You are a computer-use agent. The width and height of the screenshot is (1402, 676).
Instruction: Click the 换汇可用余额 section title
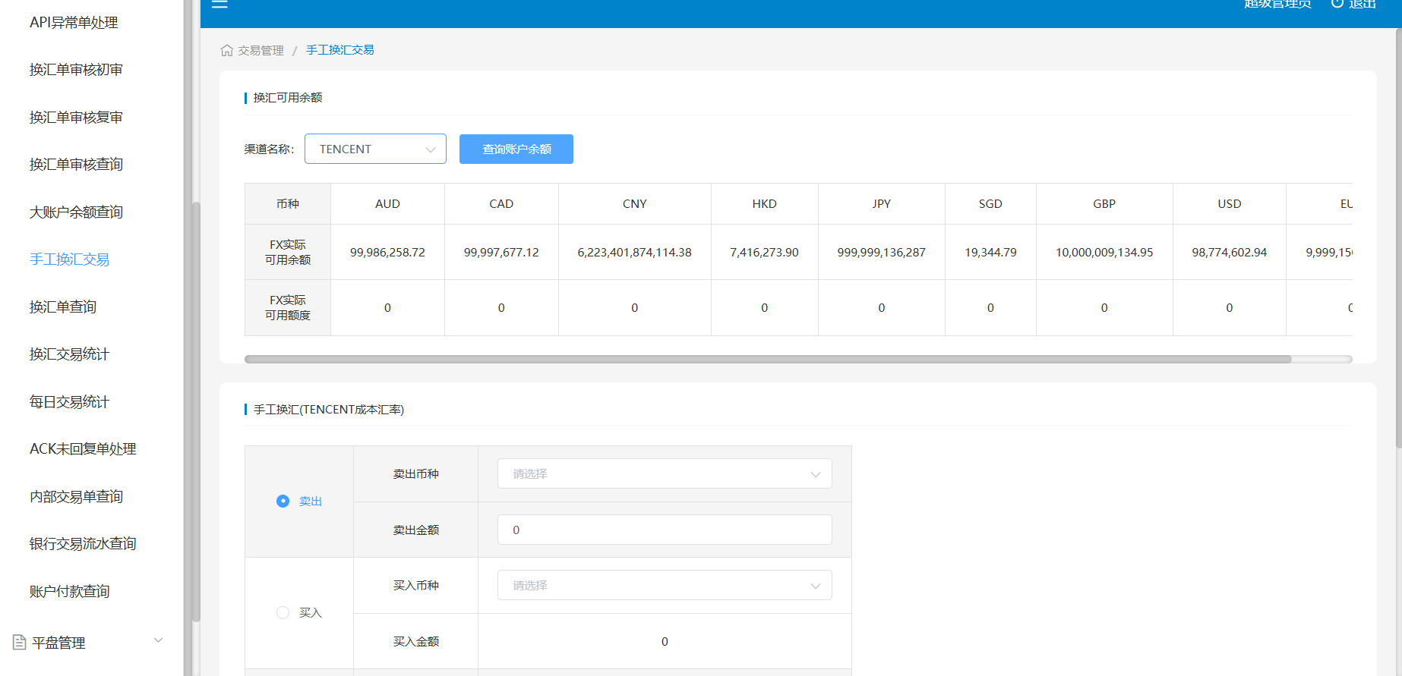click(288, 98)
